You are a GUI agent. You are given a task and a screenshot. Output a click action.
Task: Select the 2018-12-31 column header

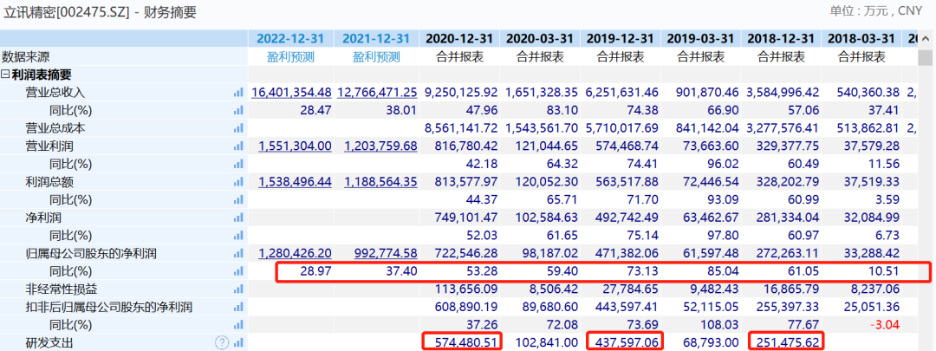(x=782, y=39)
